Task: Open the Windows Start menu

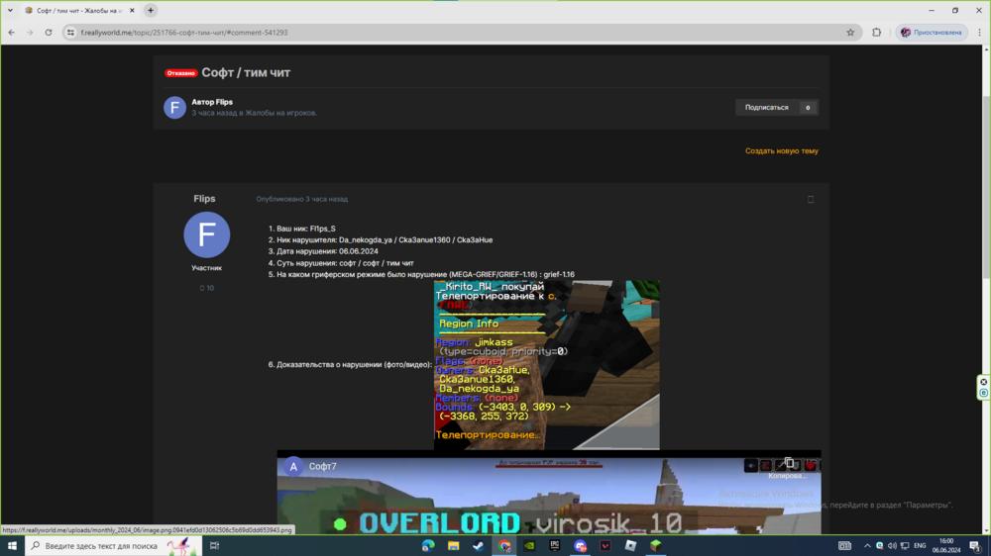Action: (12, 546)
